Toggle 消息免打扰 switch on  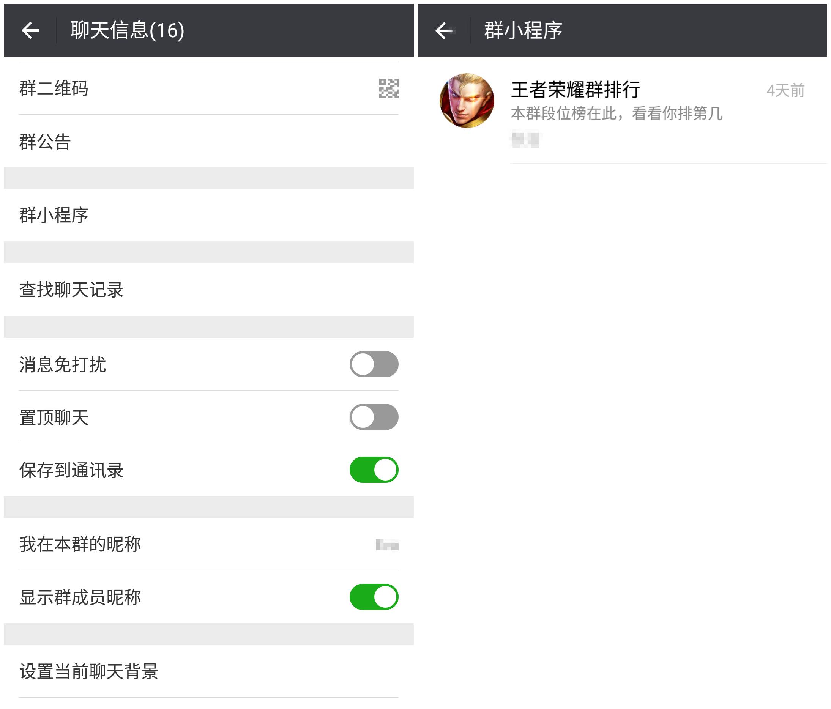tap(374, 364)
